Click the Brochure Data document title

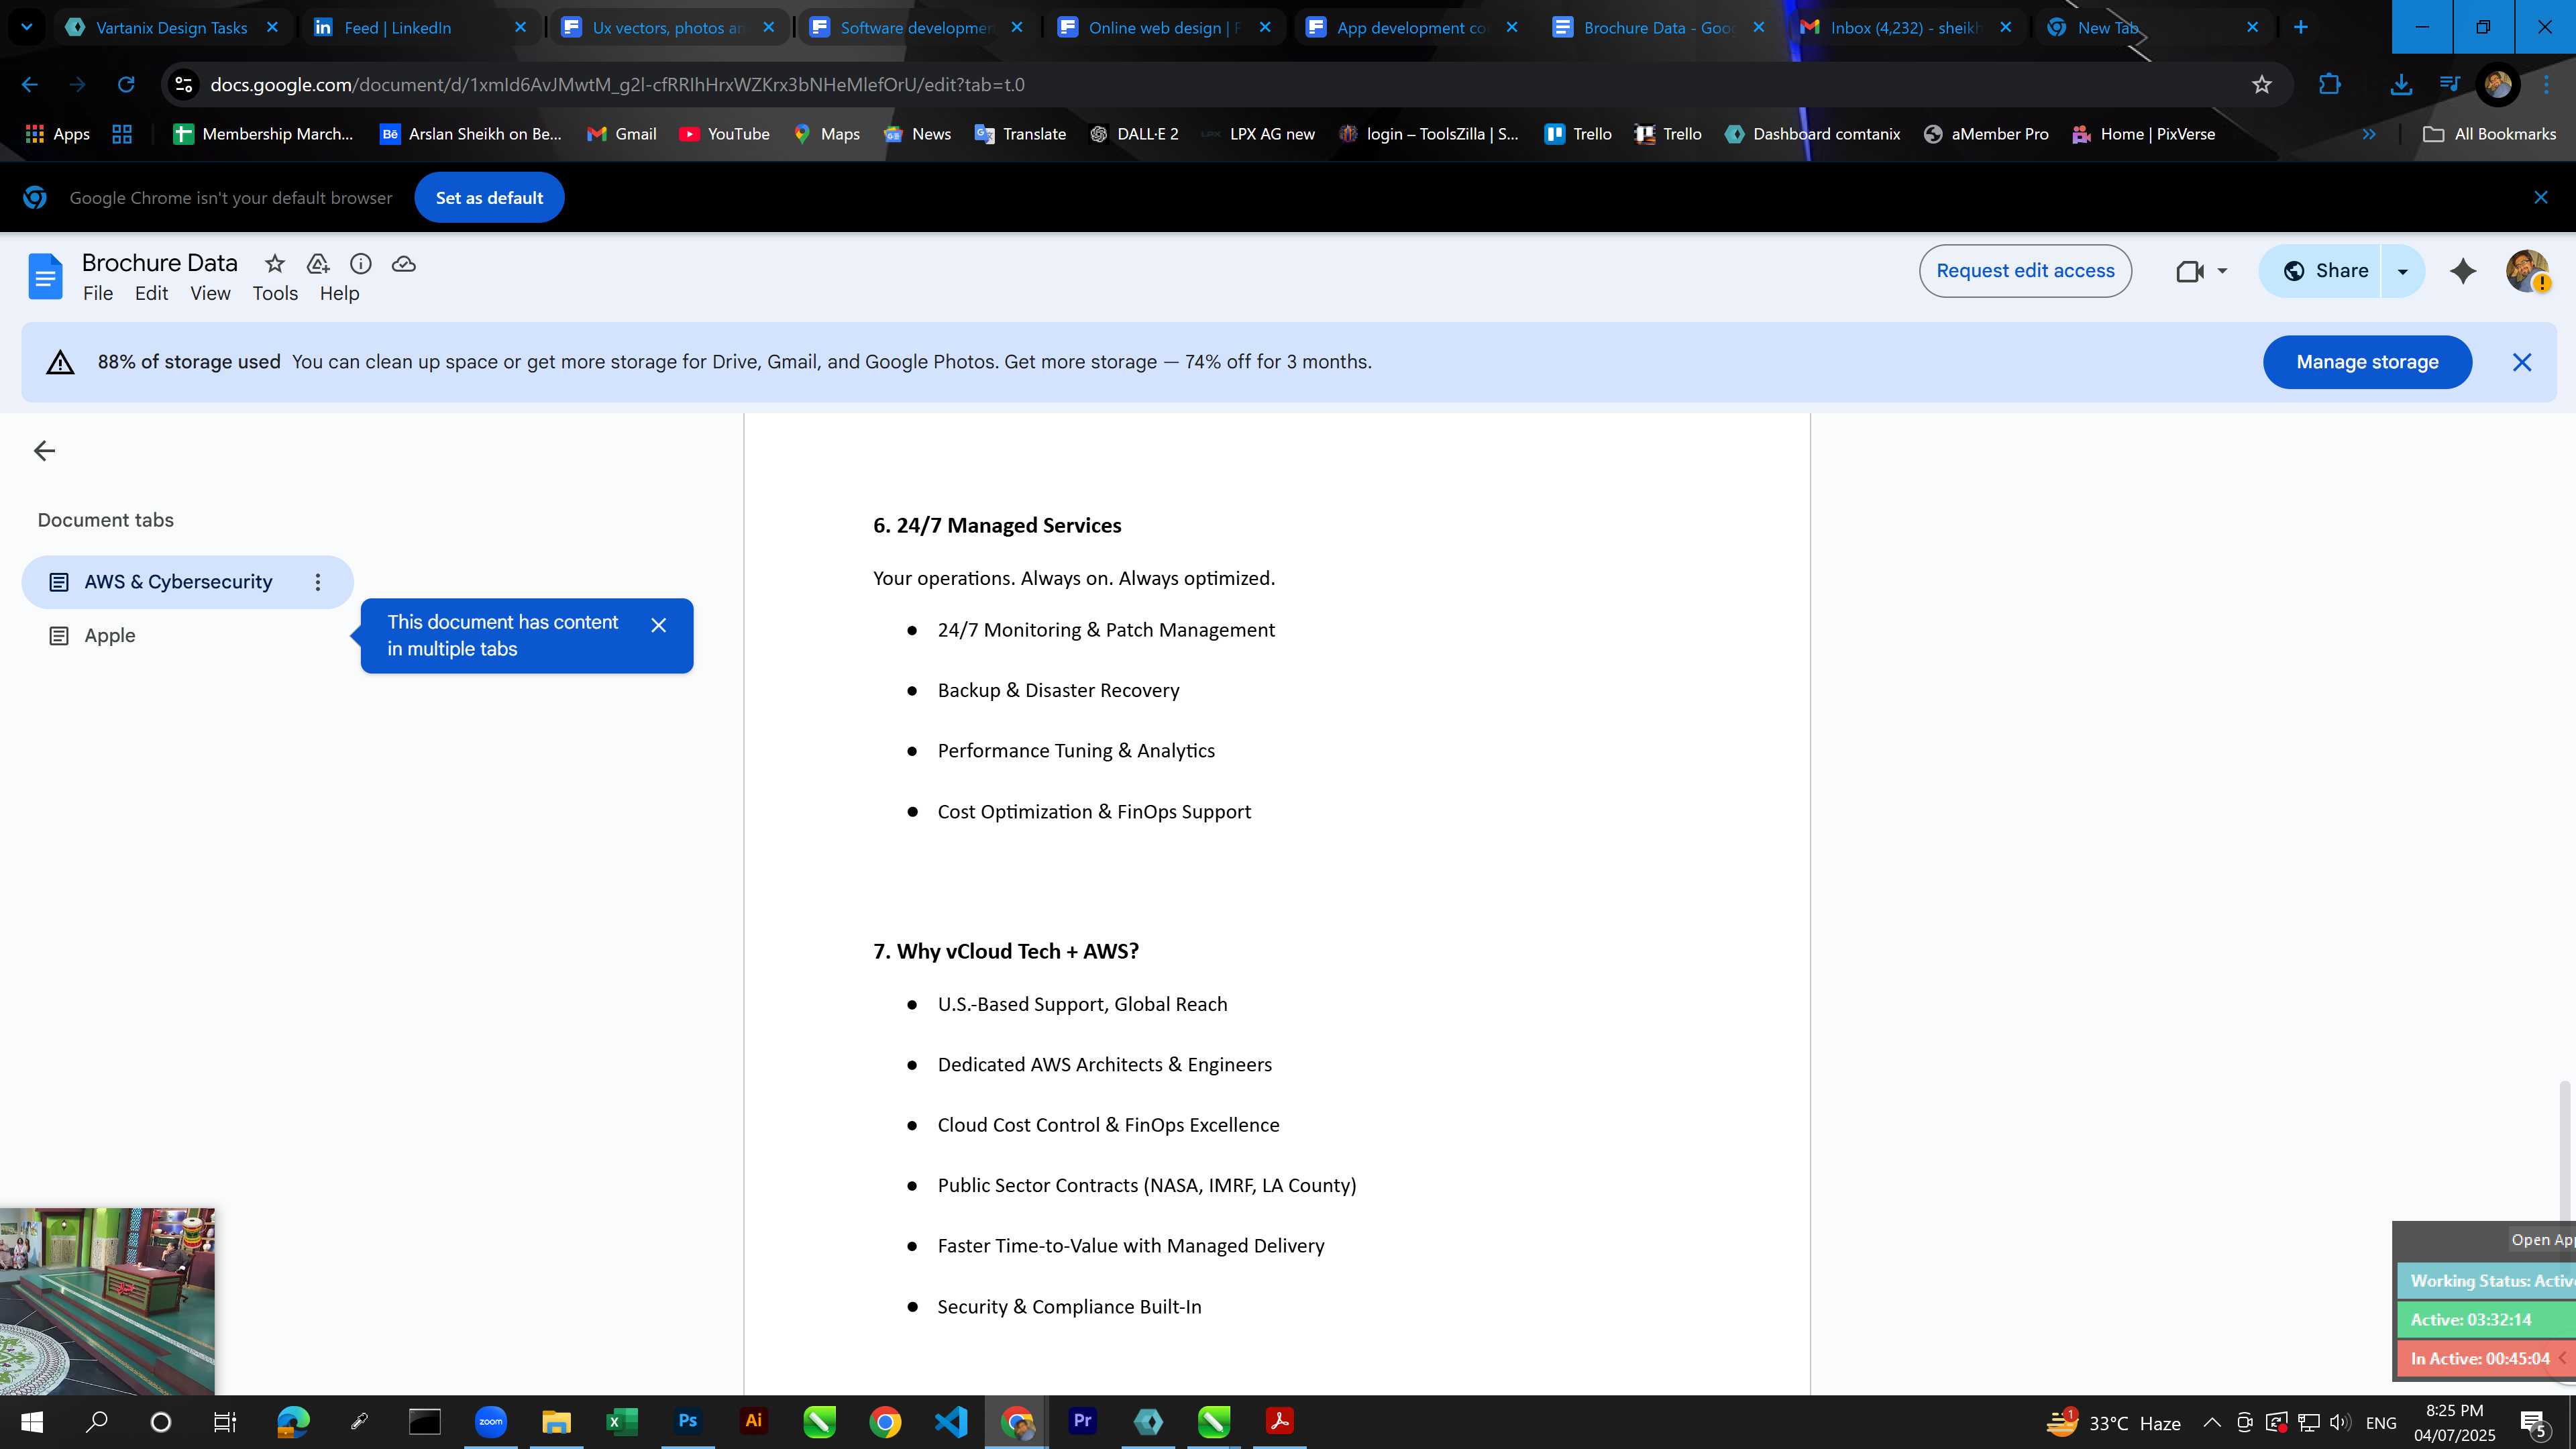point(160,263)
